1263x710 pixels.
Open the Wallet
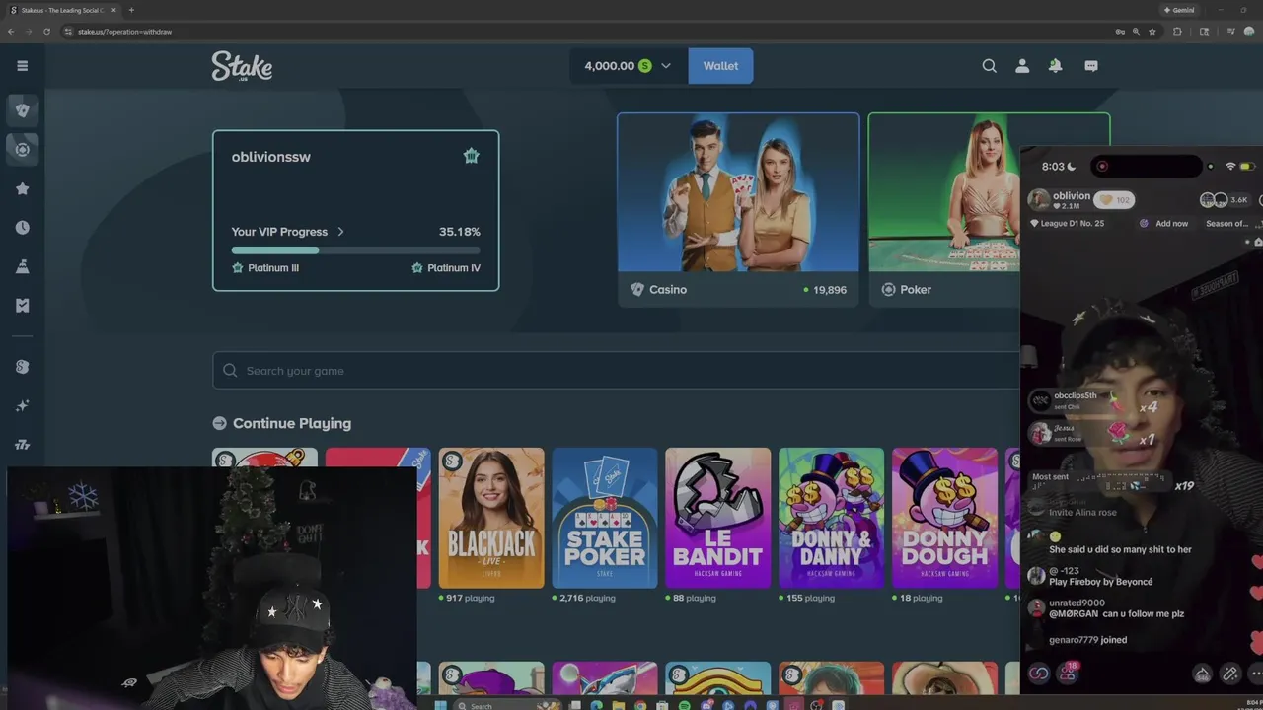[x=720, y=66]
